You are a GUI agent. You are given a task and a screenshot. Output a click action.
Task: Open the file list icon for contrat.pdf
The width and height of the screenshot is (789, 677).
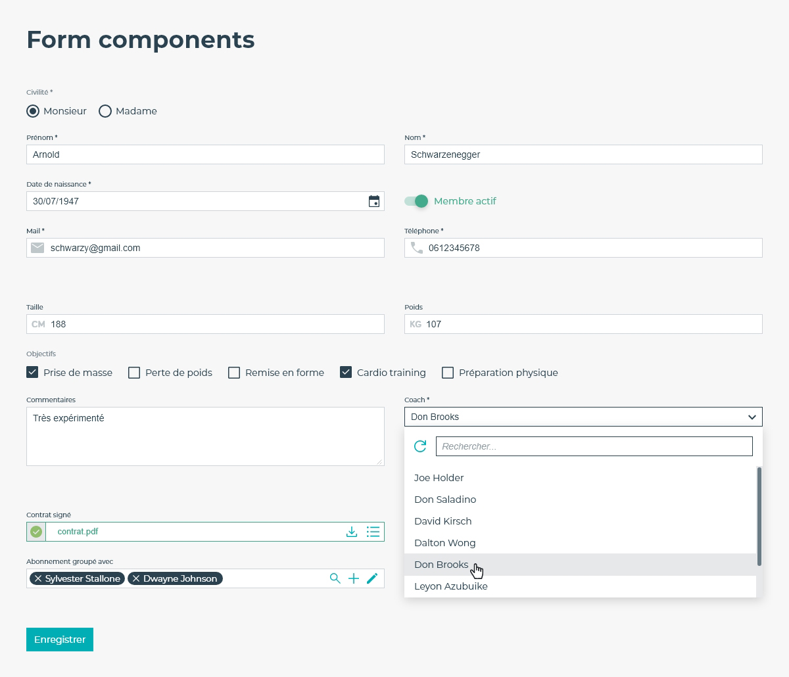coord(373,532)
